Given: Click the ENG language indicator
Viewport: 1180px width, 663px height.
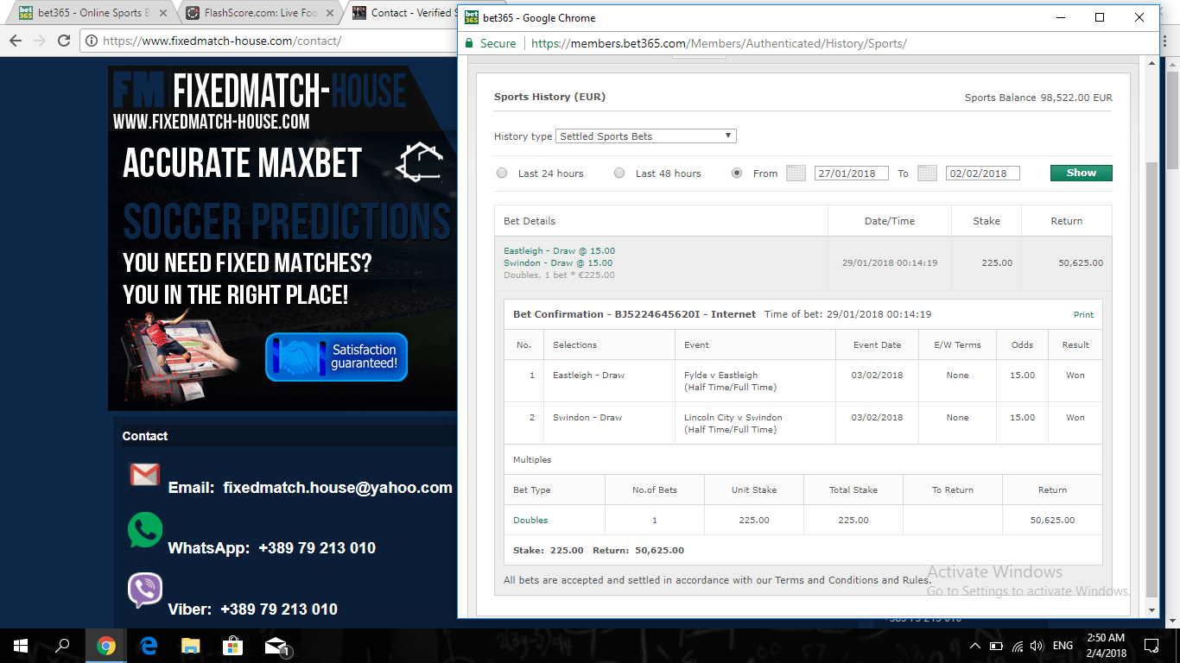Looking at the screenshot, I should tap(1063, 646).
